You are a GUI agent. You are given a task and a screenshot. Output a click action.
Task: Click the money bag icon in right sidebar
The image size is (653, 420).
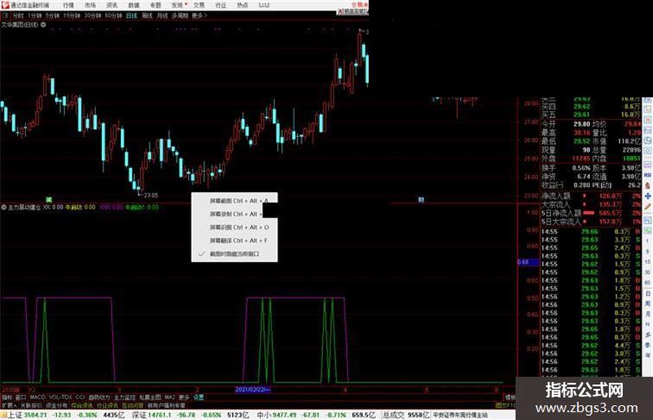click(x=647, y=186)
